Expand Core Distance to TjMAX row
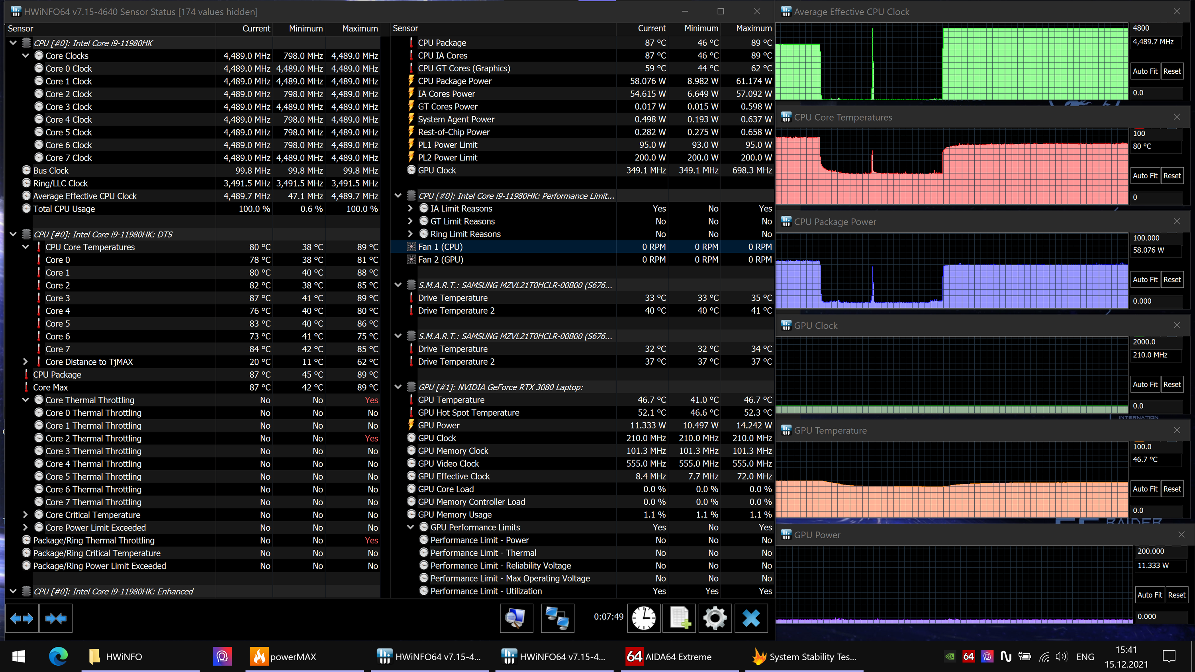 click(x=25, y=362)
